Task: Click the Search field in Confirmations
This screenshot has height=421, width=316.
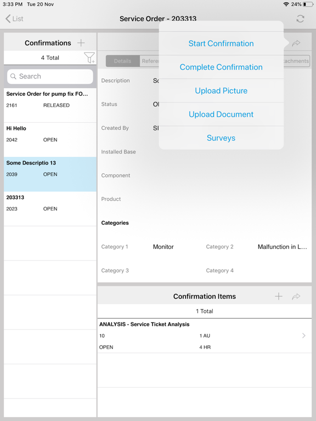Action: pos(50,76)
